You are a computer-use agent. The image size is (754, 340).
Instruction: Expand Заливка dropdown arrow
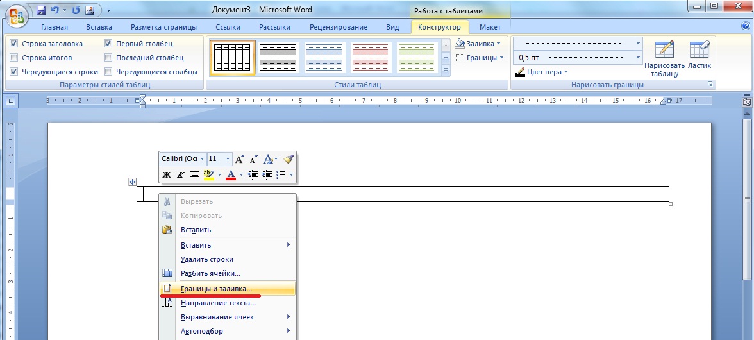pos(498,43)
